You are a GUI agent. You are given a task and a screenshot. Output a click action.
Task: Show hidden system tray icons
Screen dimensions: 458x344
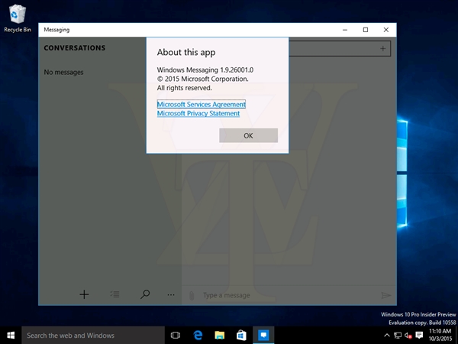point(386,335)
